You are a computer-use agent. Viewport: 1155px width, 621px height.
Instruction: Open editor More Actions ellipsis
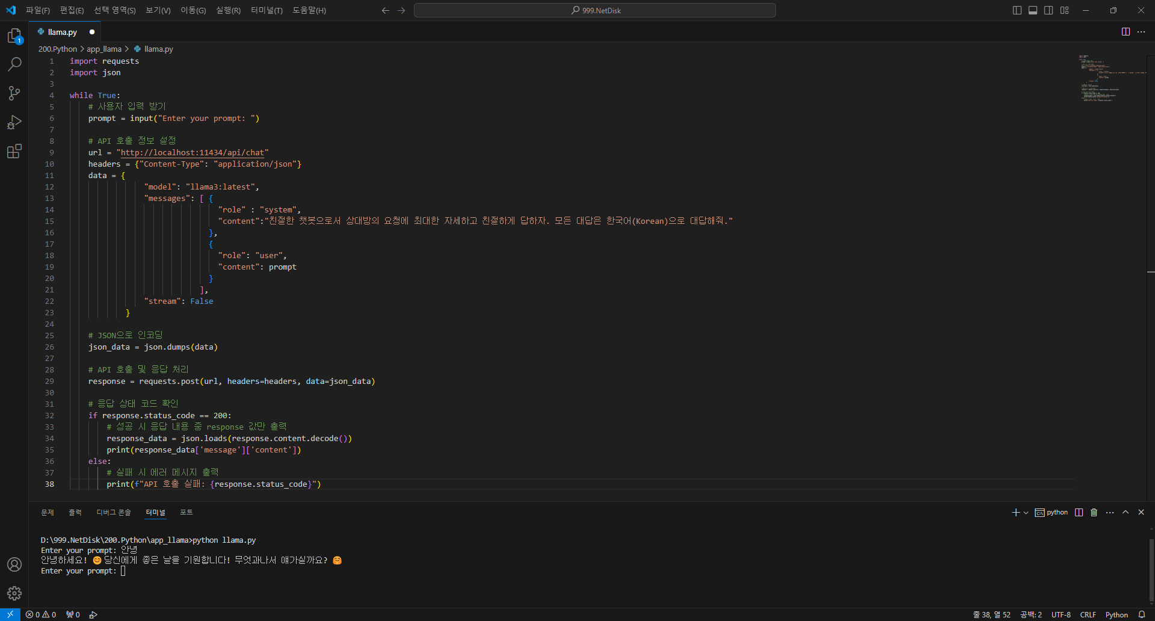tap(1141, 32)
